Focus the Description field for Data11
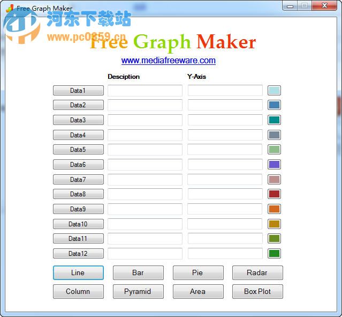Image resolution: width=342 pixels, height=317 pixels. 145,239
